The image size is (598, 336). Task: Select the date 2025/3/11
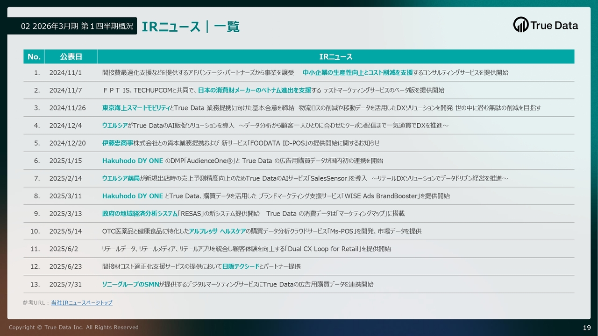[65, 196]
